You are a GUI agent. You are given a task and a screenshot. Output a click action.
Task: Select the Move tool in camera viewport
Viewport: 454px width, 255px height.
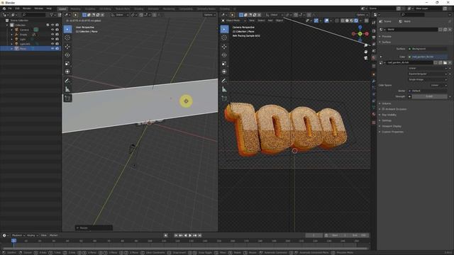click(x=224, y=47)
